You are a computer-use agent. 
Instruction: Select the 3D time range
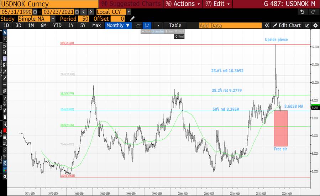tap(19, 26)
